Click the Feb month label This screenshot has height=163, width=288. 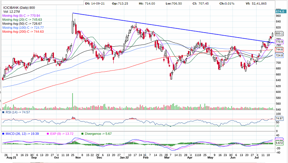tap(146, 158)
